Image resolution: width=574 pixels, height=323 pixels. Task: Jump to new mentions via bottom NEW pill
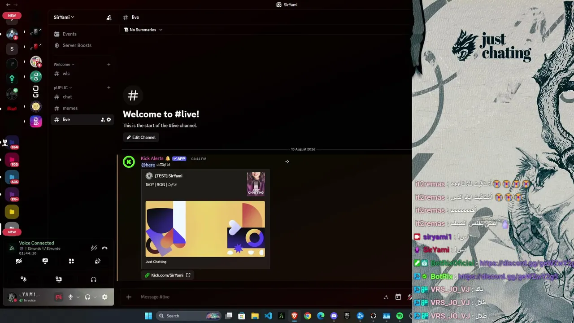[12, 232]
